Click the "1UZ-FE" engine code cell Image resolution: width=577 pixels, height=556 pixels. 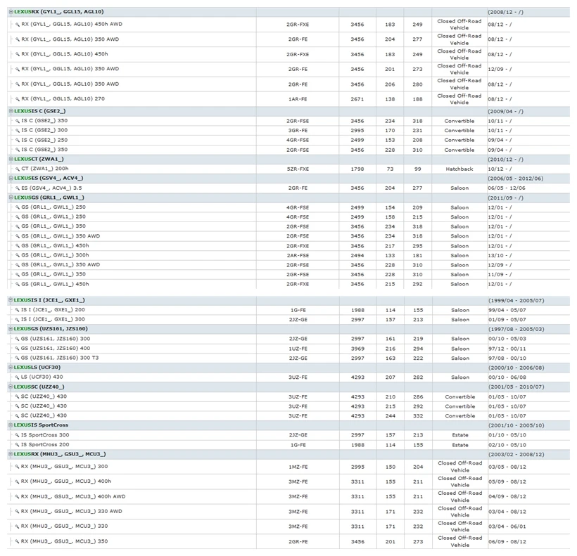(298, 349)
